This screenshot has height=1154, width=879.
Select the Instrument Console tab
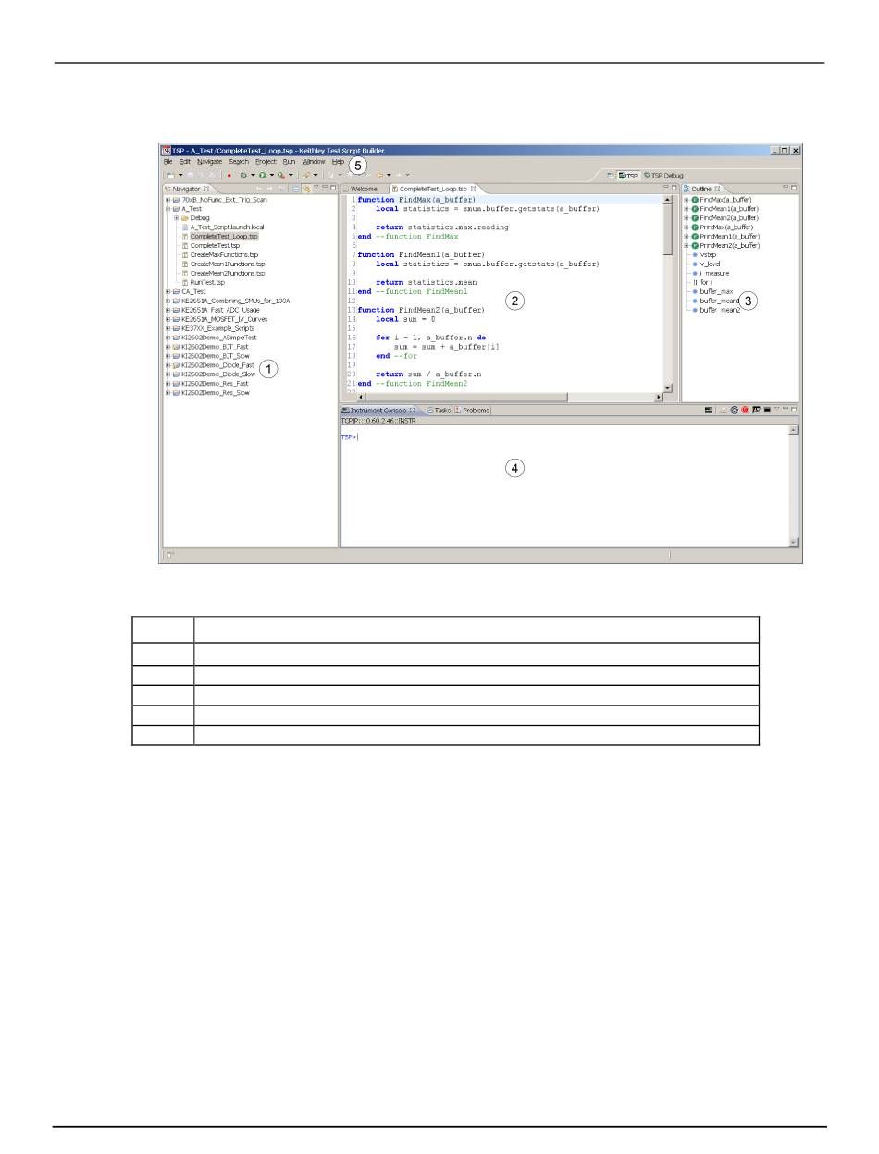tap(378, 410)
